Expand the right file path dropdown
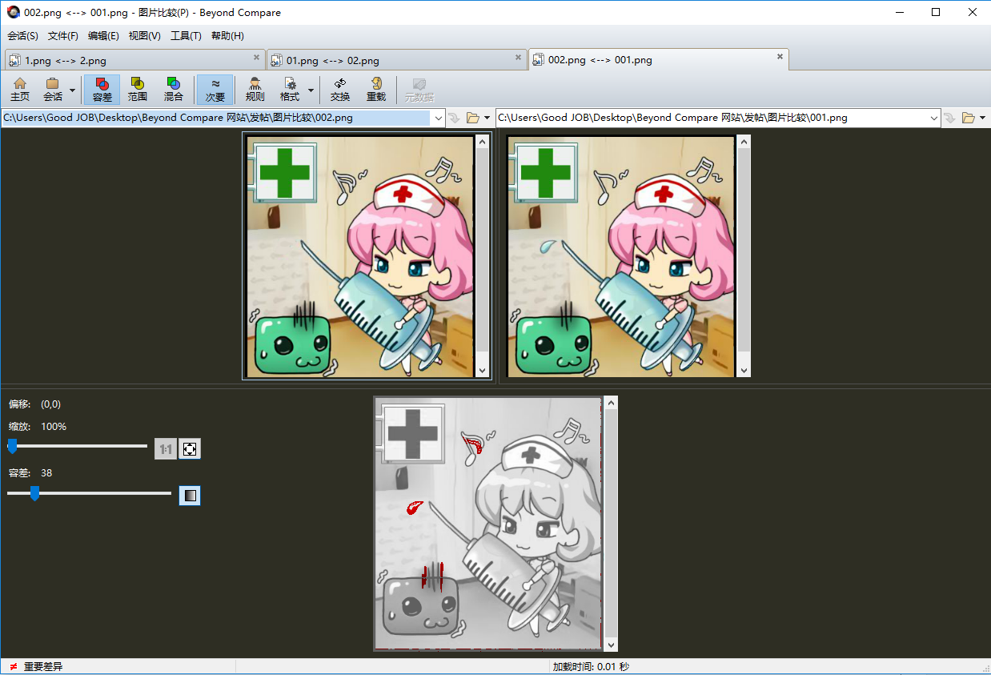The height and width of the screenshot is (675, 991). 934,118
